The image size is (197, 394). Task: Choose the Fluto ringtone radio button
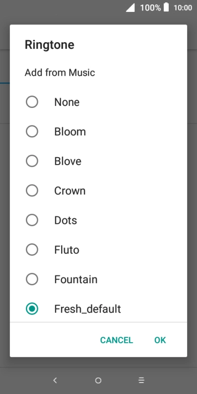point(32,250)
